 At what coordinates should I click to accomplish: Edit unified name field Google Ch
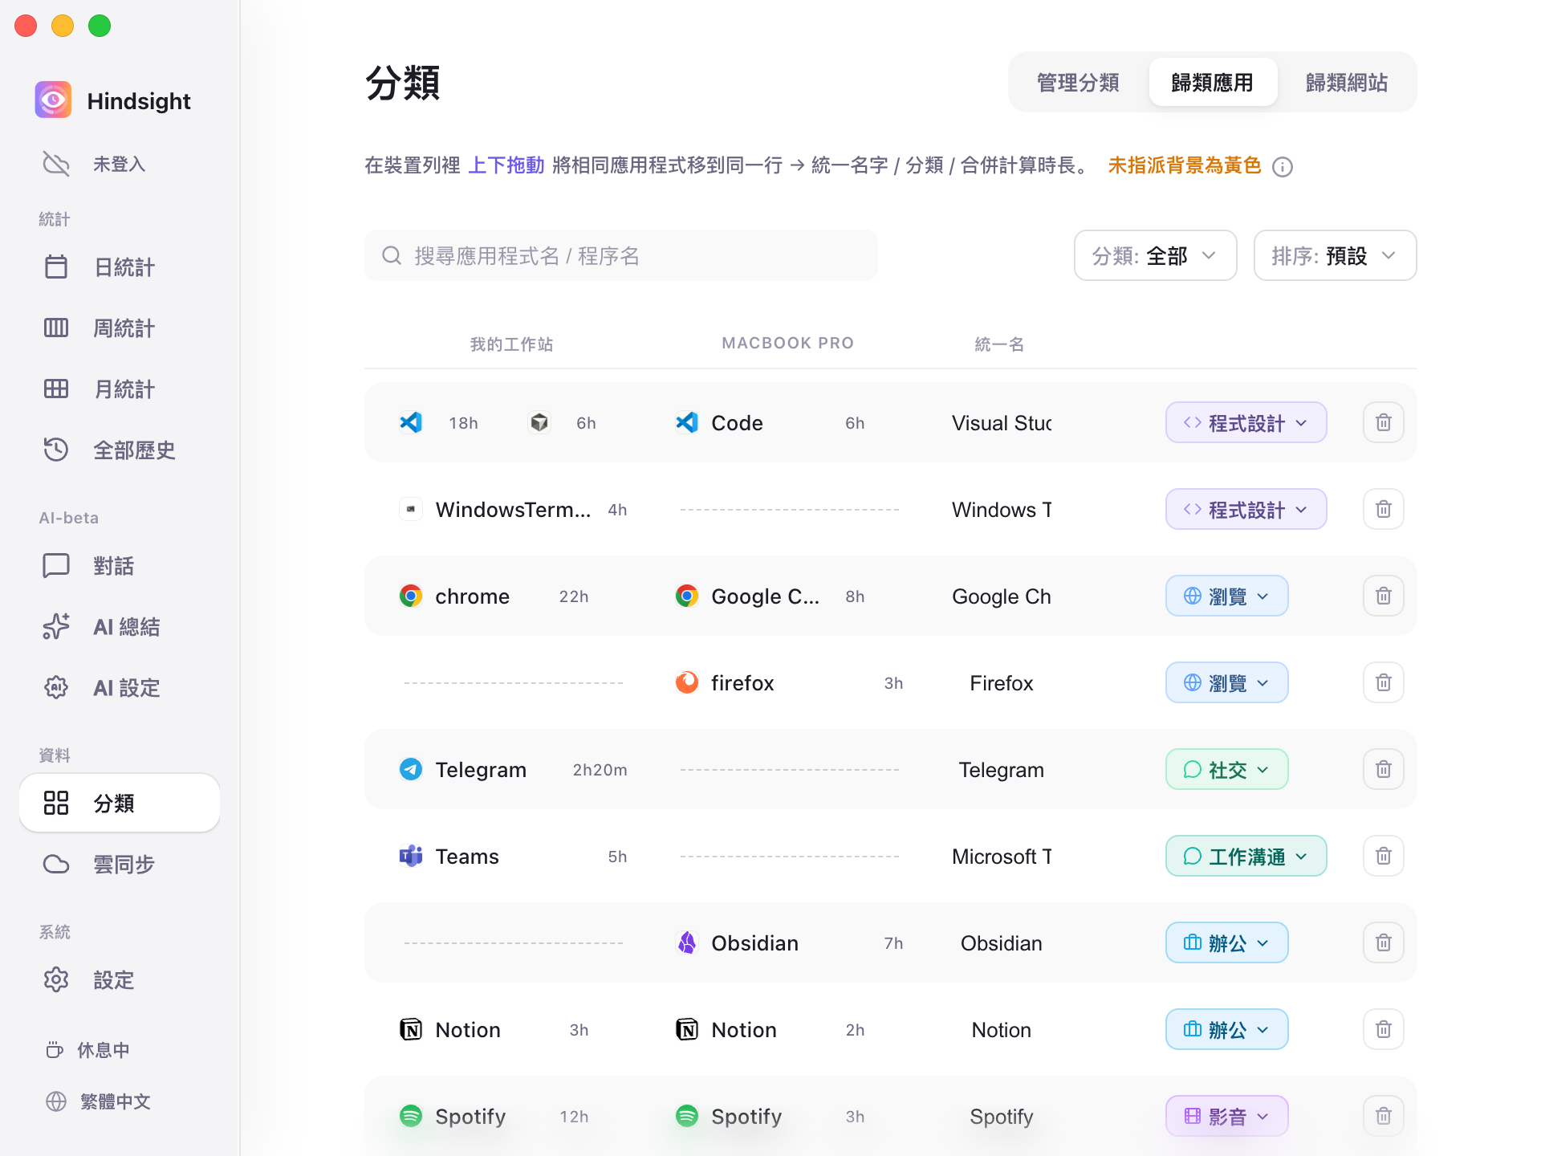pos(1001,596)
